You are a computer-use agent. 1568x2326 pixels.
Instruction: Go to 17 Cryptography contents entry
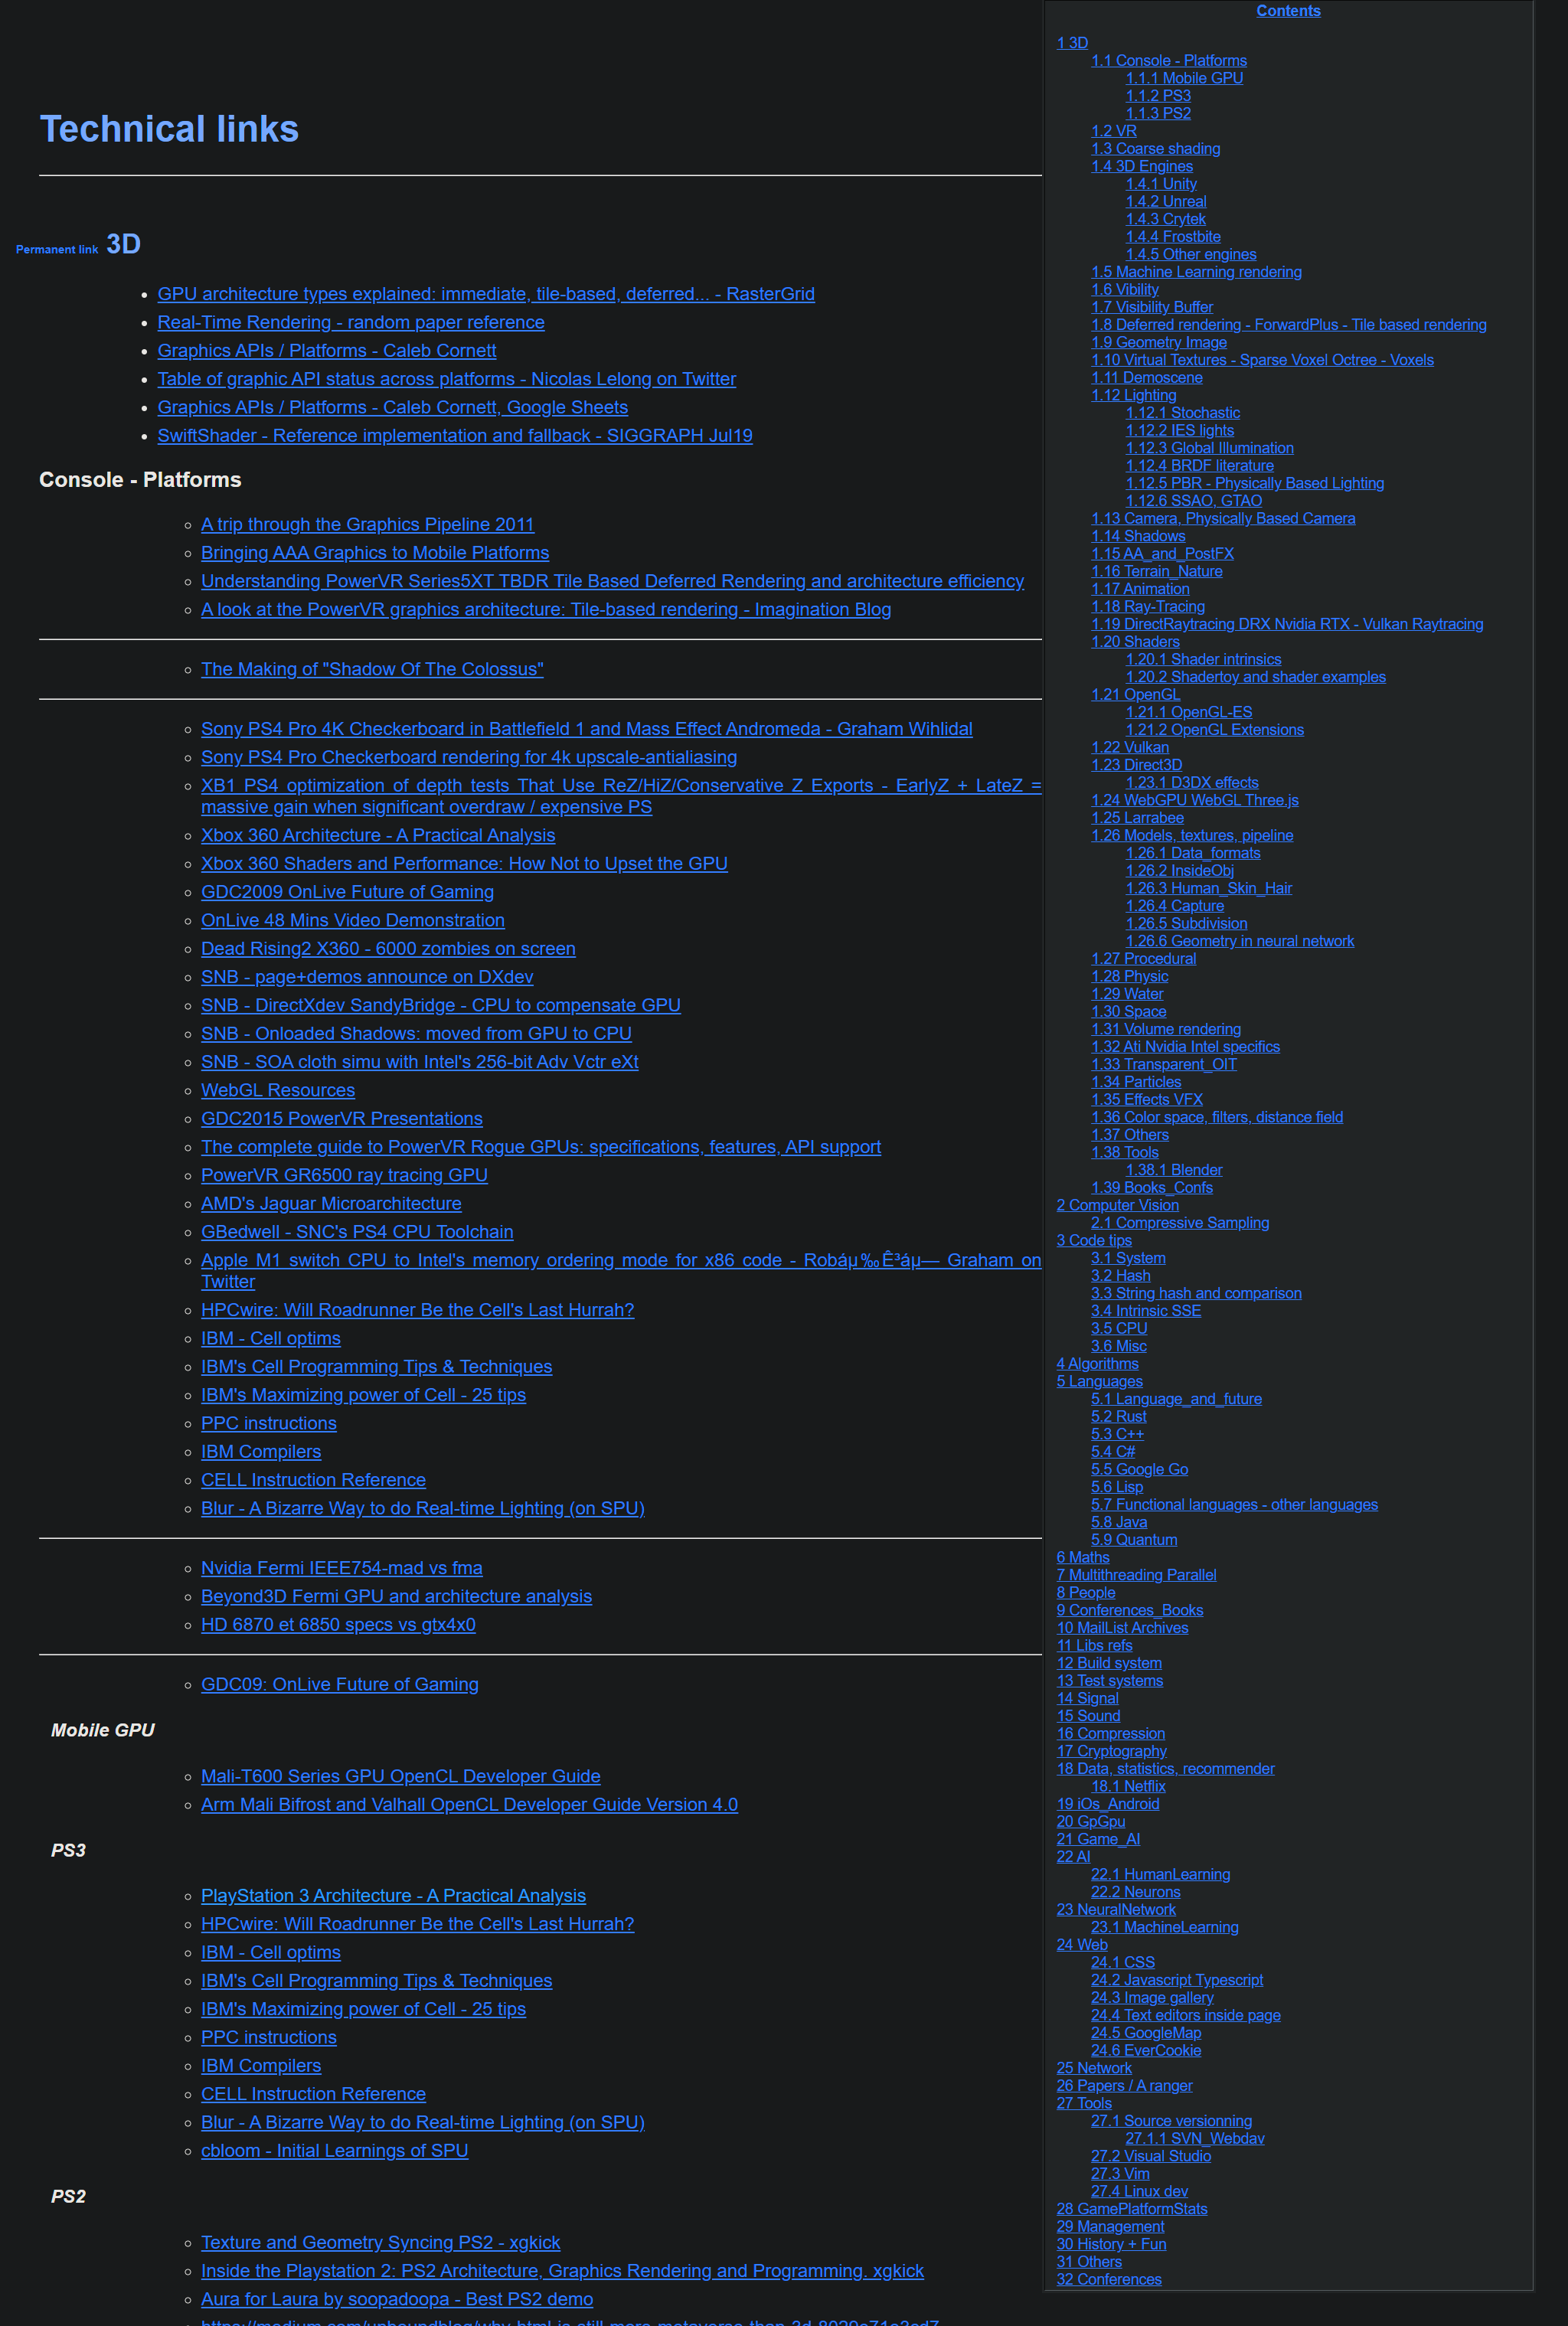pyautogui.click(x=1111, y=1751)
